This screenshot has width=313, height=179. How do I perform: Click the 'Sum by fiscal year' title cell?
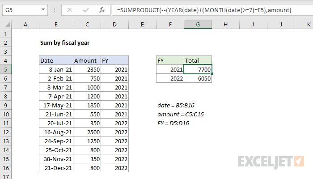(x=65, y=43)
